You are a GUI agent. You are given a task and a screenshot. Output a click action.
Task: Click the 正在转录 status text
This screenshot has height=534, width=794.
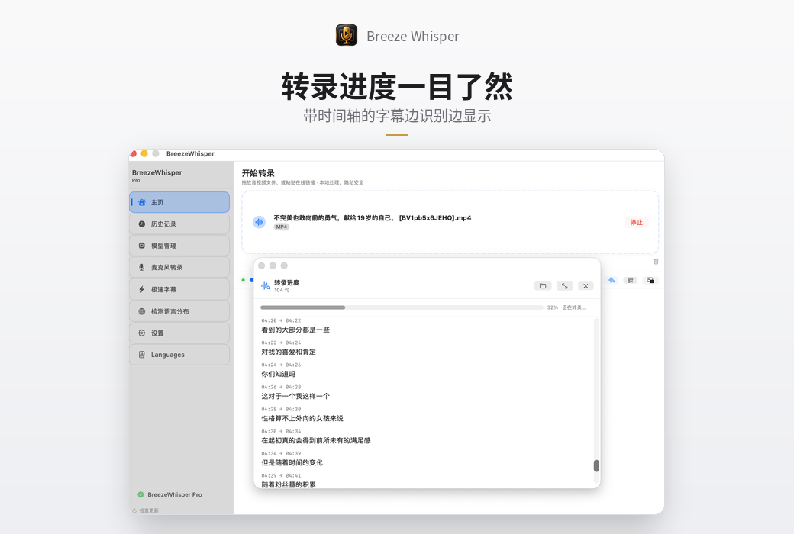click(x=573, y=307)
